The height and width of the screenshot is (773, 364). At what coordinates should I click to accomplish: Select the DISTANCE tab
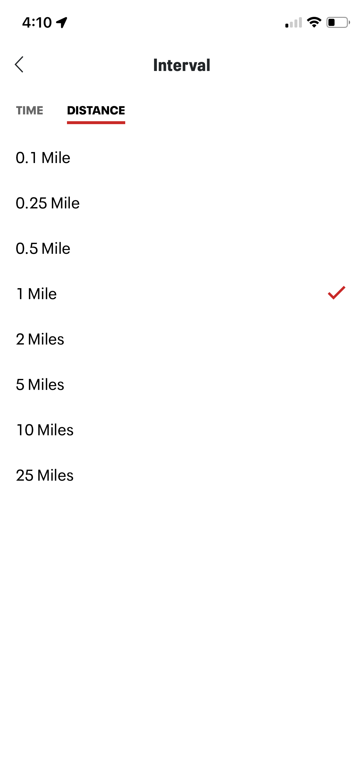click(x=96, y=111)
